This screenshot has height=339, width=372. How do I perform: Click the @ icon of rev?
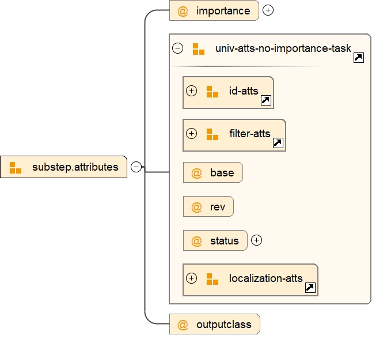196,207
